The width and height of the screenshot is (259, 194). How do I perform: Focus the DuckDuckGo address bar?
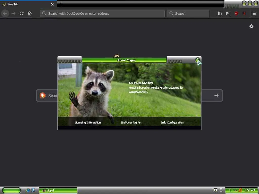[x=103, y=13]
